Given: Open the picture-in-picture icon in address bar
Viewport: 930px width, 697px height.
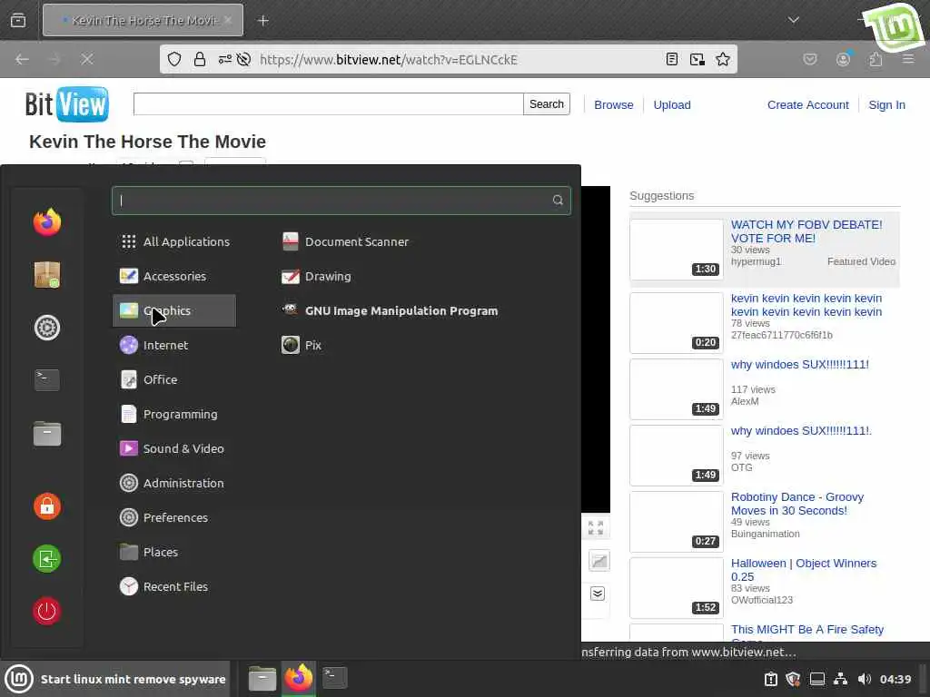Looking at the screenshot, I should click(x=697, y=59).
